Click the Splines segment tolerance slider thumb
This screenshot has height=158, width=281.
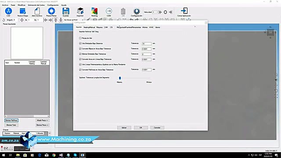tap(120, 78)
